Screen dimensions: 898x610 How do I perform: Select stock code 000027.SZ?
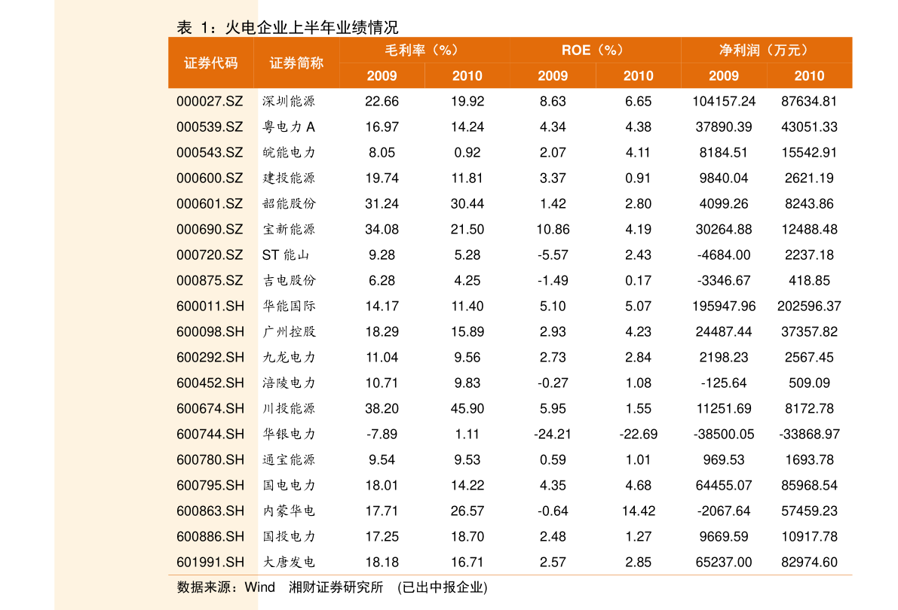[x=210, y=101]
